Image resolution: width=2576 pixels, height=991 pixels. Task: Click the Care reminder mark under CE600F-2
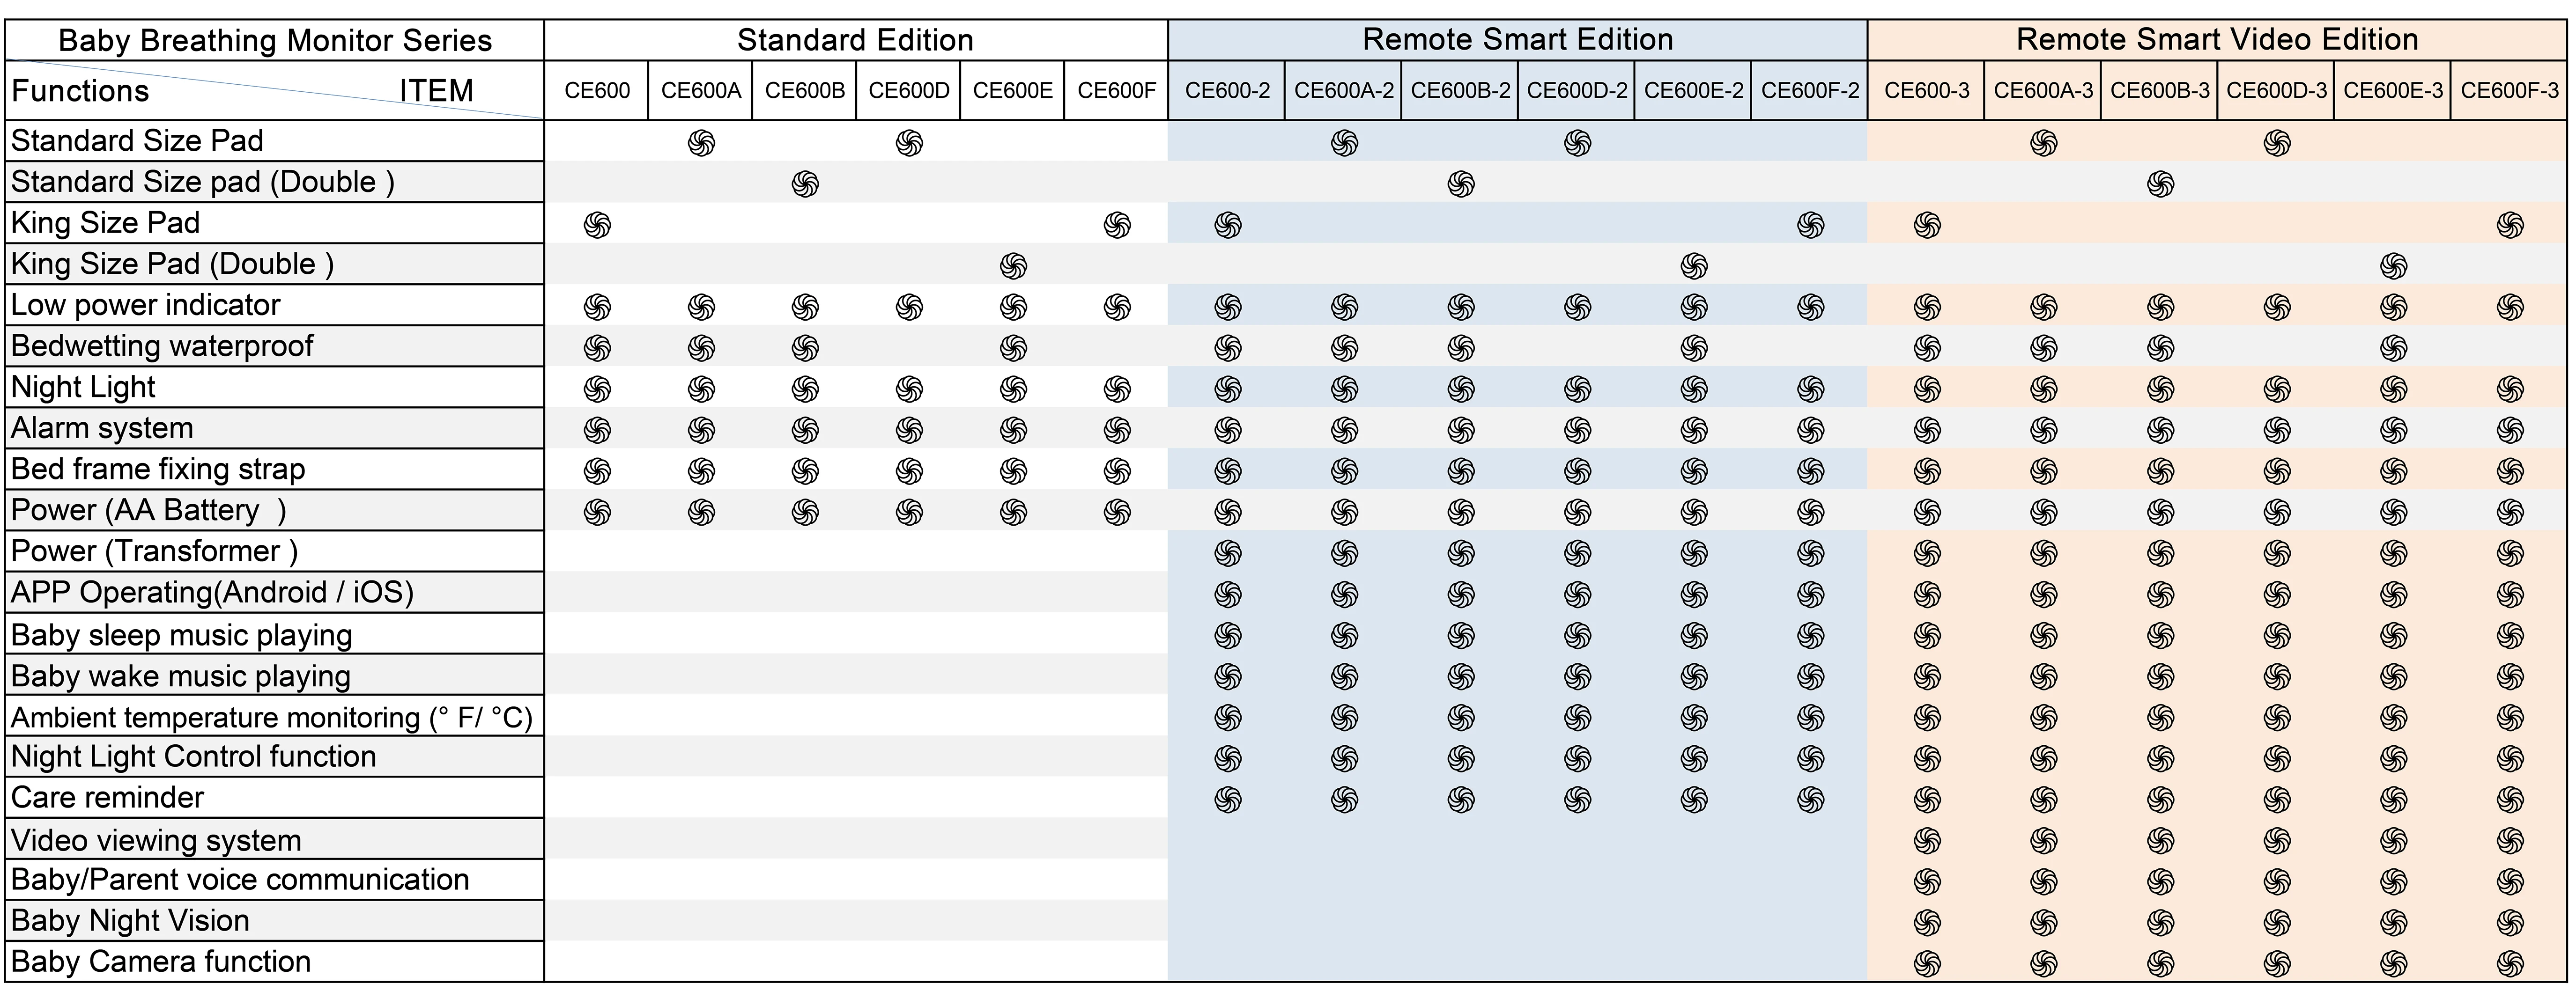tap(1810, 800)
